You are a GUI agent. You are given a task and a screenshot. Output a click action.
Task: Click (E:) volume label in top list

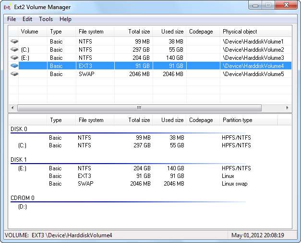[x=25, y=58]
